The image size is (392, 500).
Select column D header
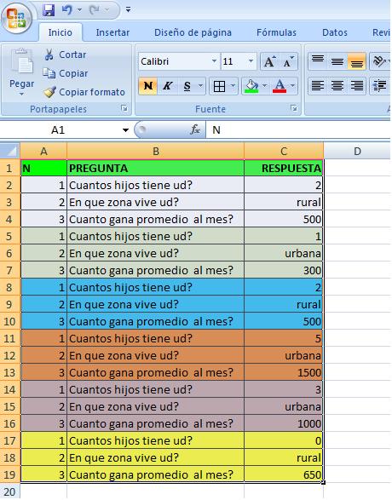[x=357, y=151]
